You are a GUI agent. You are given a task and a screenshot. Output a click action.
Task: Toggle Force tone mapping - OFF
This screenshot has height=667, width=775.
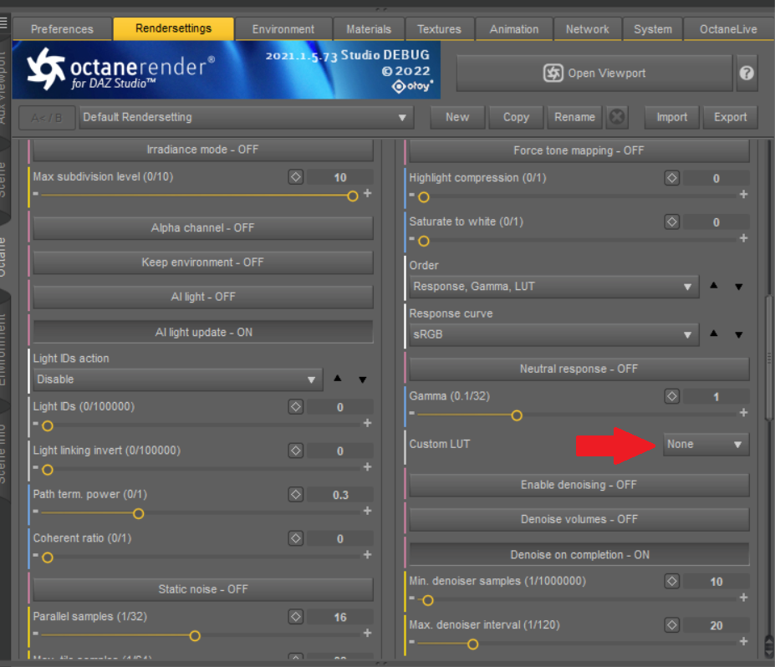579,150
